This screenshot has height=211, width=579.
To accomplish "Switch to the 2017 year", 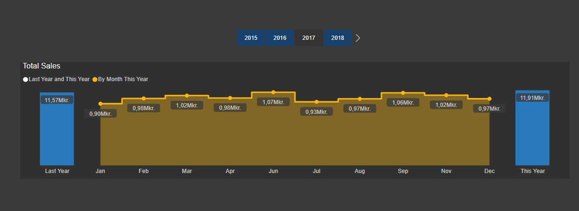I will (x=309, y=38).
